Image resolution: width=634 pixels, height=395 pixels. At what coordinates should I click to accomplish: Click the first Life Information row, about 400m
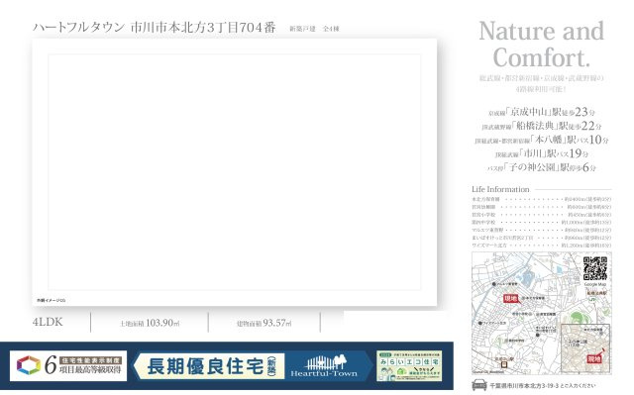pos(542,199)
